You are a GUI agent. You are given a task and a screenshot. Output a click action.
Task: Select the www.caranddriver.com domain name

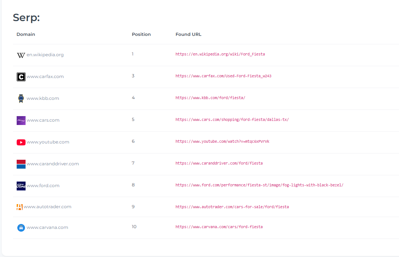[53, 164]
